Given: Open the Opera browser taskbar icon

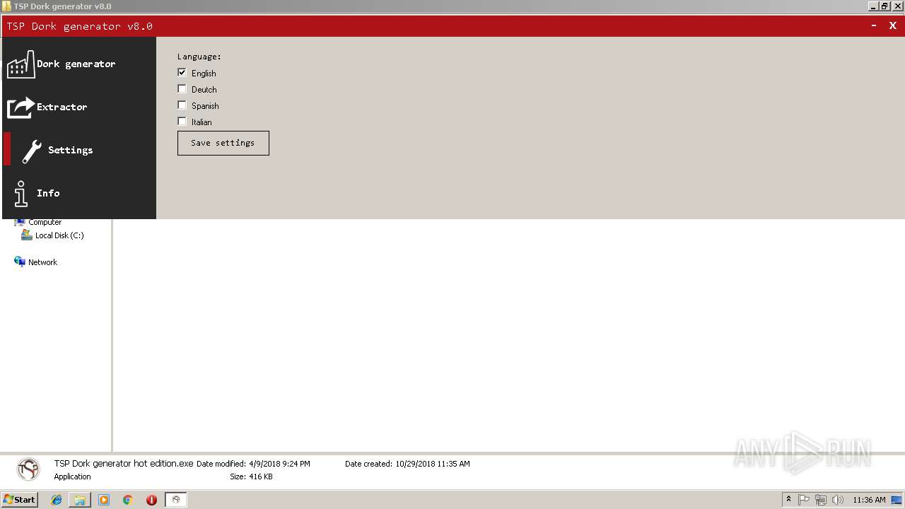Looking at the screenshot, I should point(151,500).
